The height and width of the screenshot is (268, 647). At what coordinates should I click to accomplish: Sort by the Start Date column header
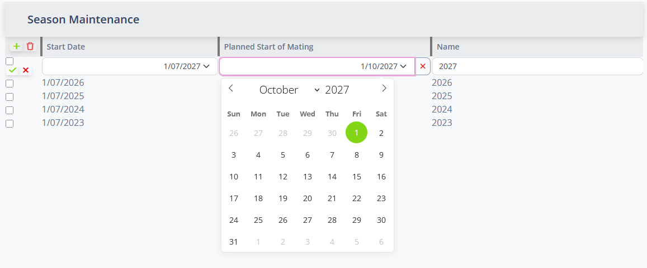pyautogui.click(x=66, y=47)
